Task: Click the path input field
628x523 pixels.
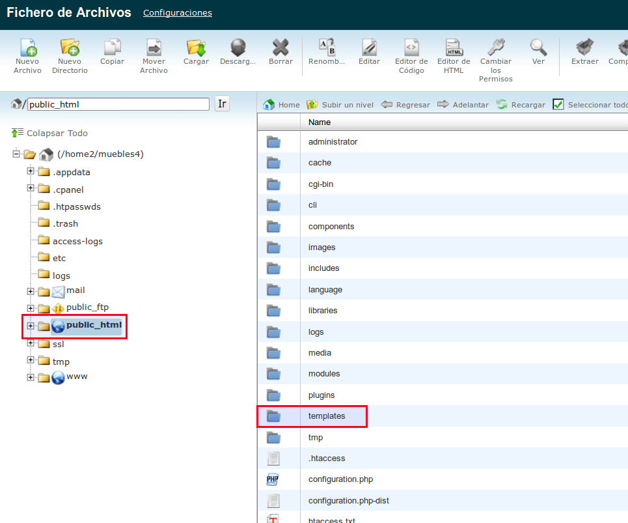Action: (118, 104)
